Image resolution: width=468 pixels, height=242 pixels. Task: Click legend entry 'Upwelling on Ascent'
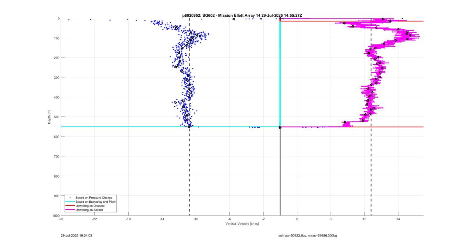90,210
